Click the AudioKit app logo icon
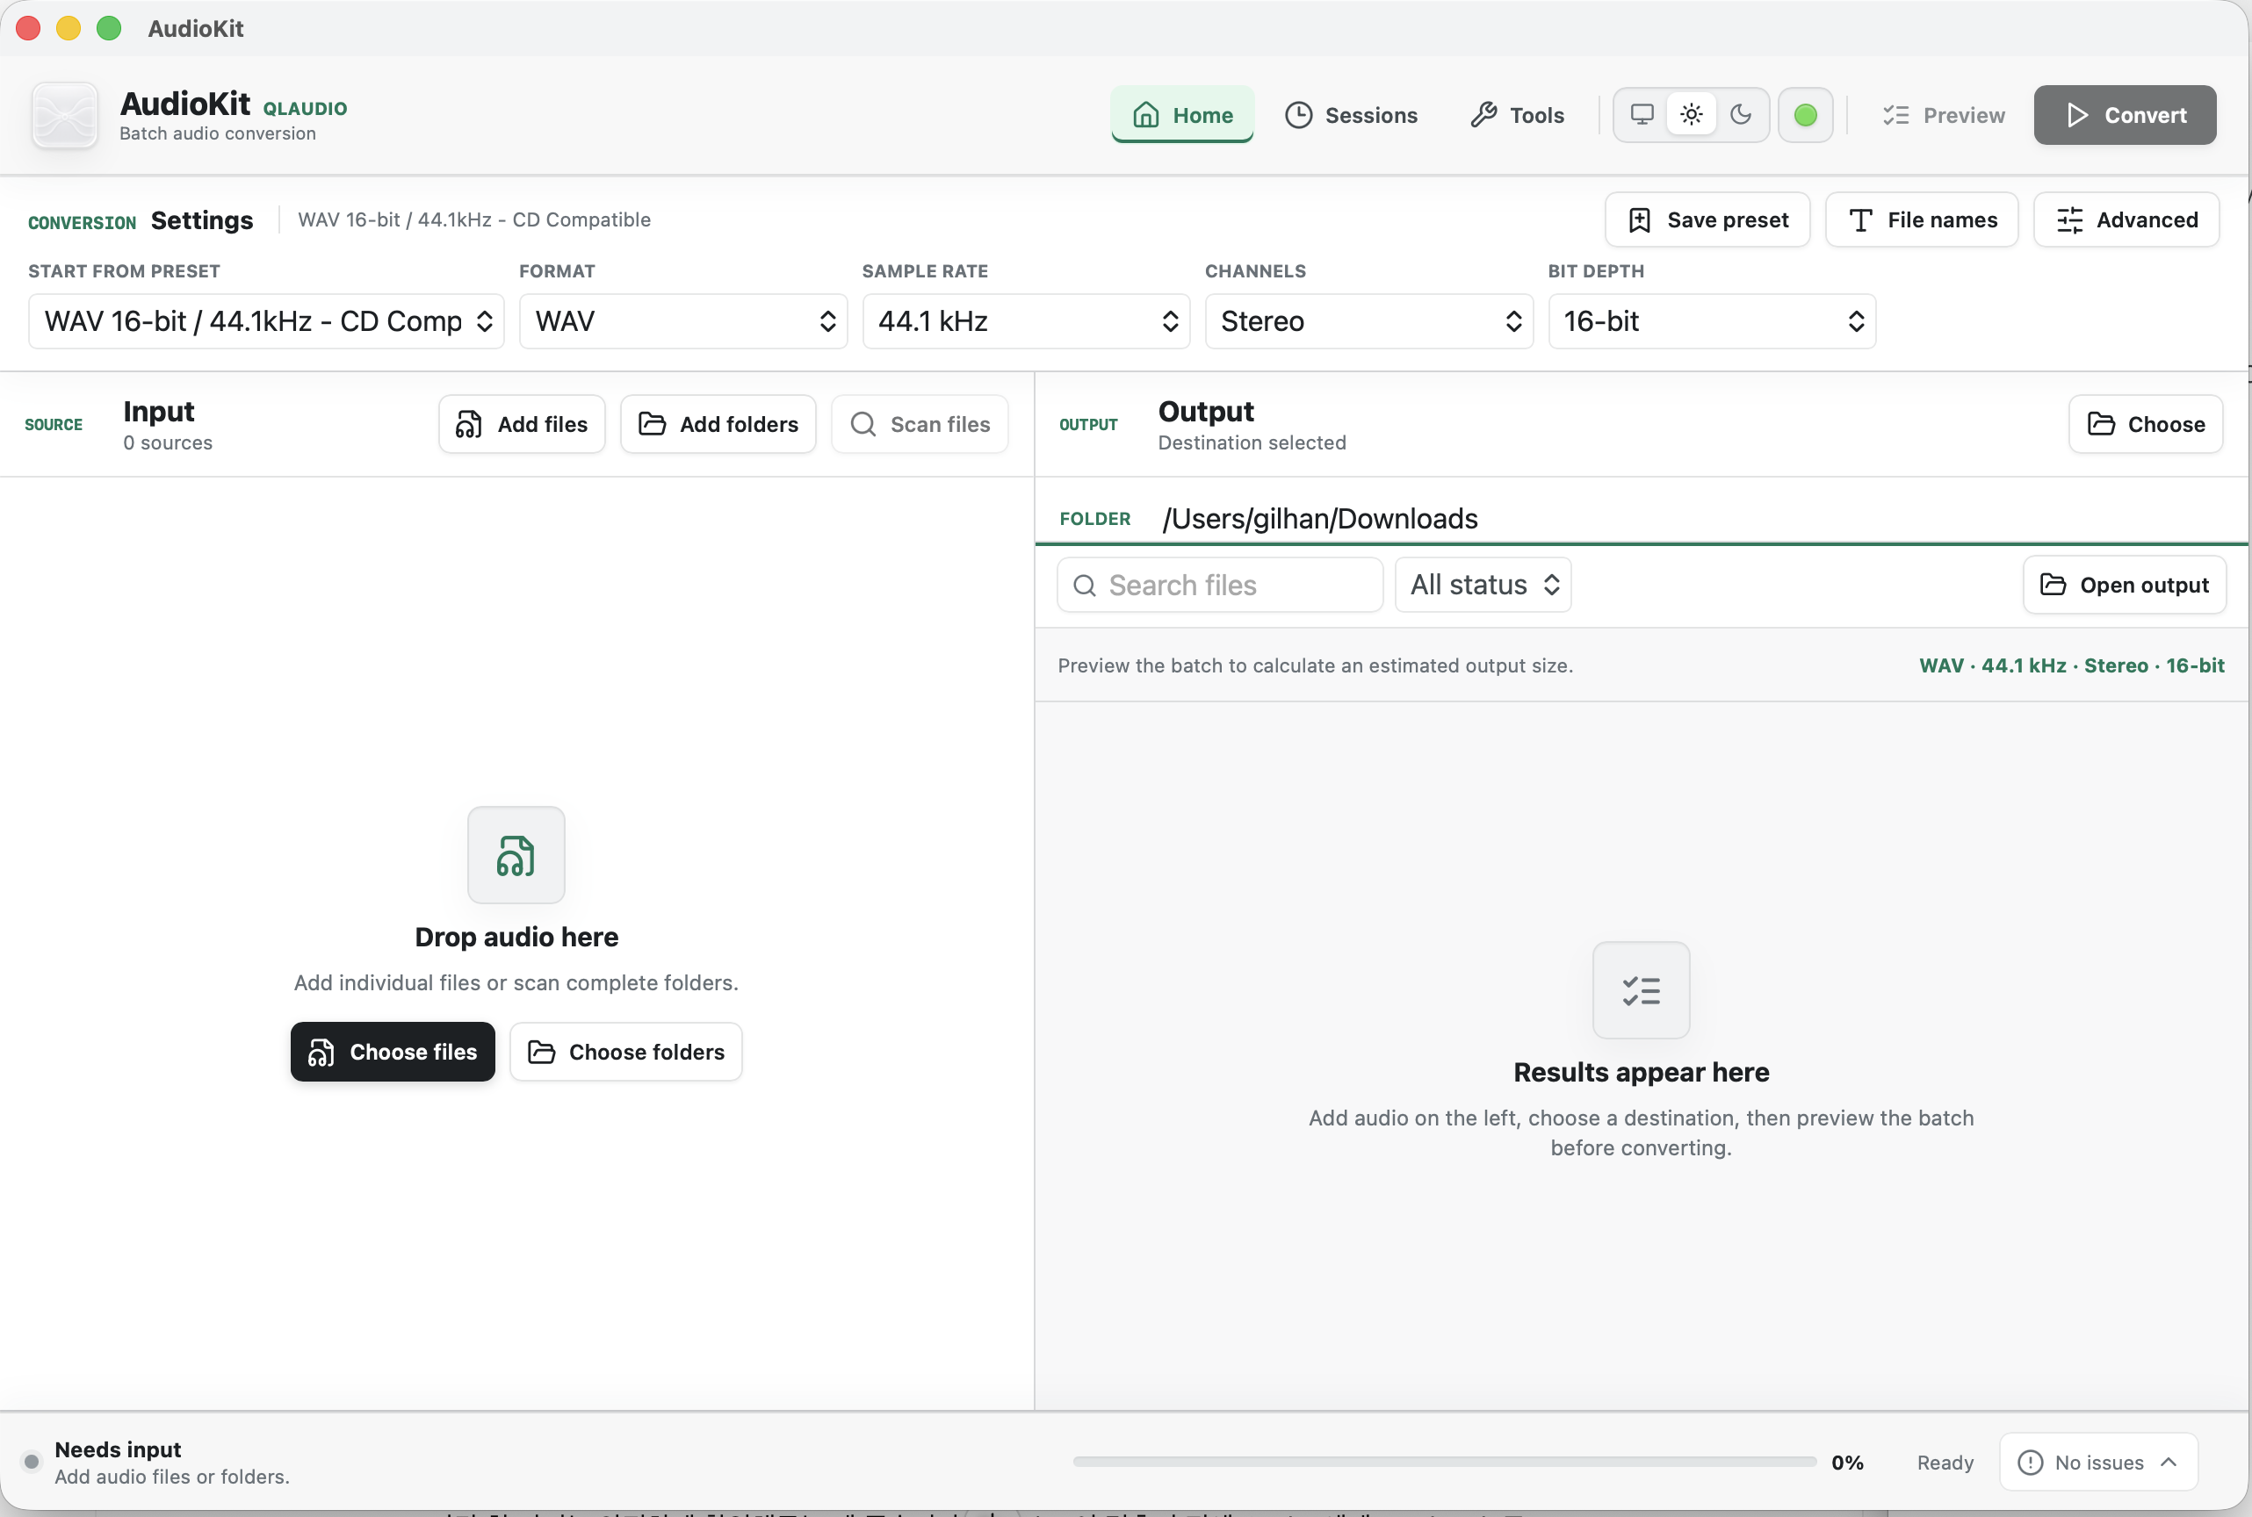Viewport: 2252px width, 1517px height. [65, 115]
